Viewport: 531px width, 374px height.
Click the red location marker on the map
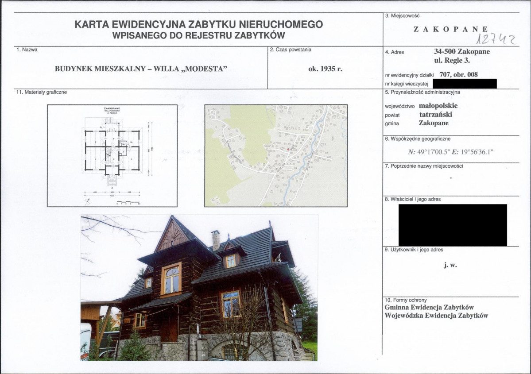289,150
